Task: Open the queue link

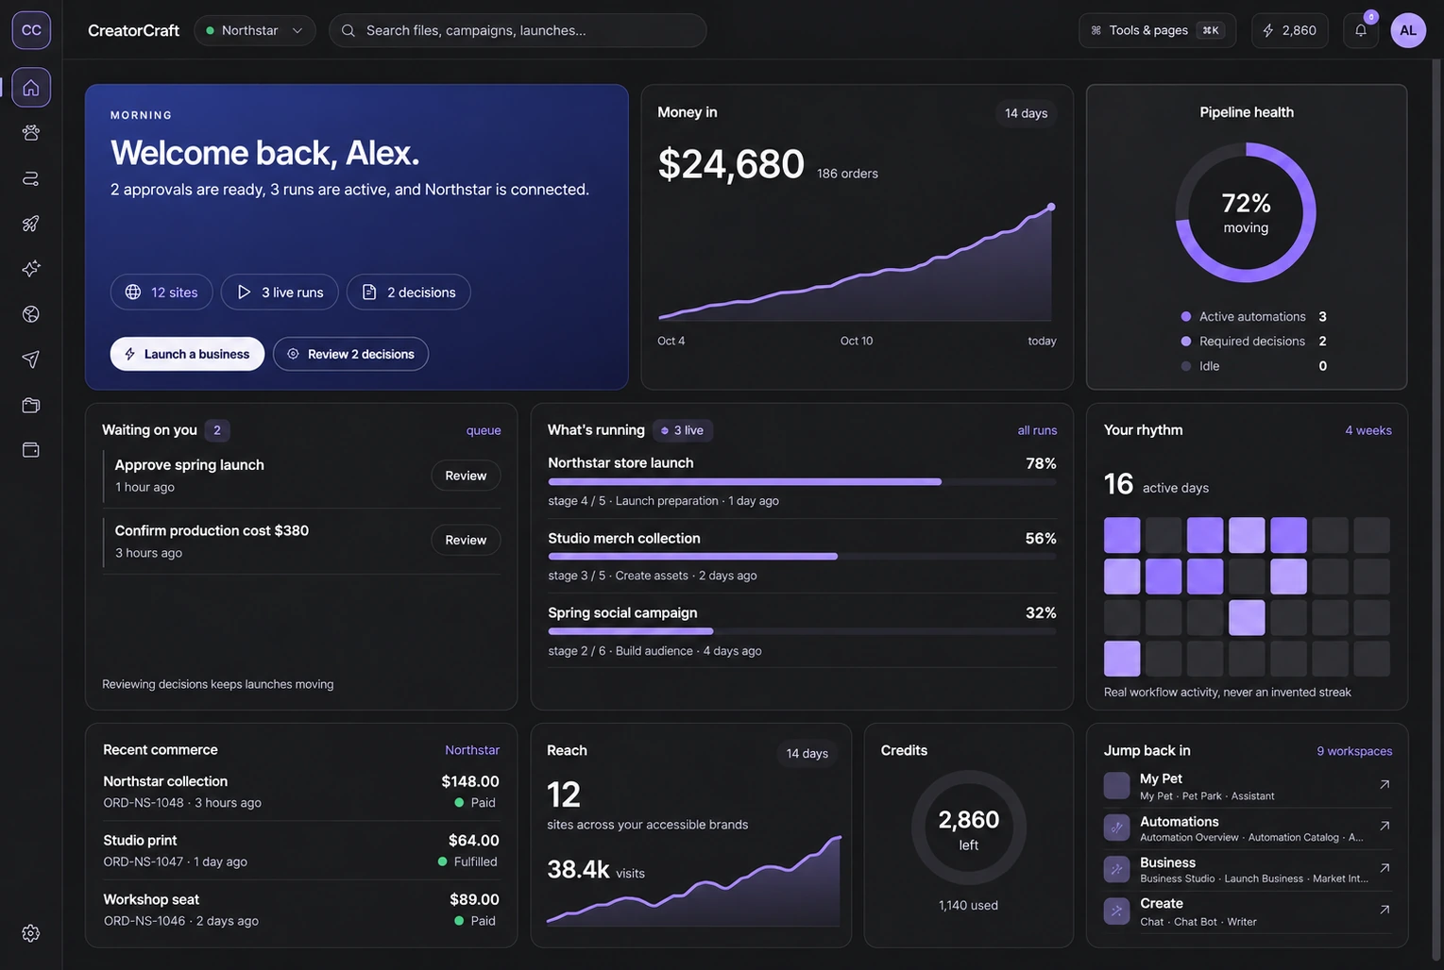Action: 484,430
